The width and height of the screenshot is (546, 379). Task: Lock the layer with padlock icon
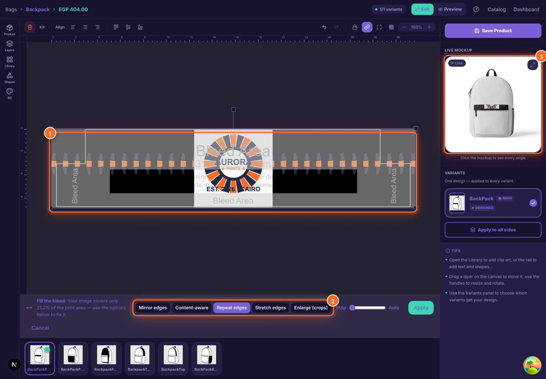click(x=355, y=27)
